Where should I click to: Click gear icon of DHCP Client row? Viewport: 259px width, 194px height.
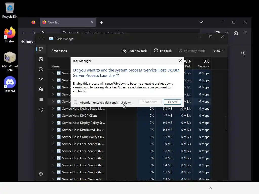click(59, 116)
